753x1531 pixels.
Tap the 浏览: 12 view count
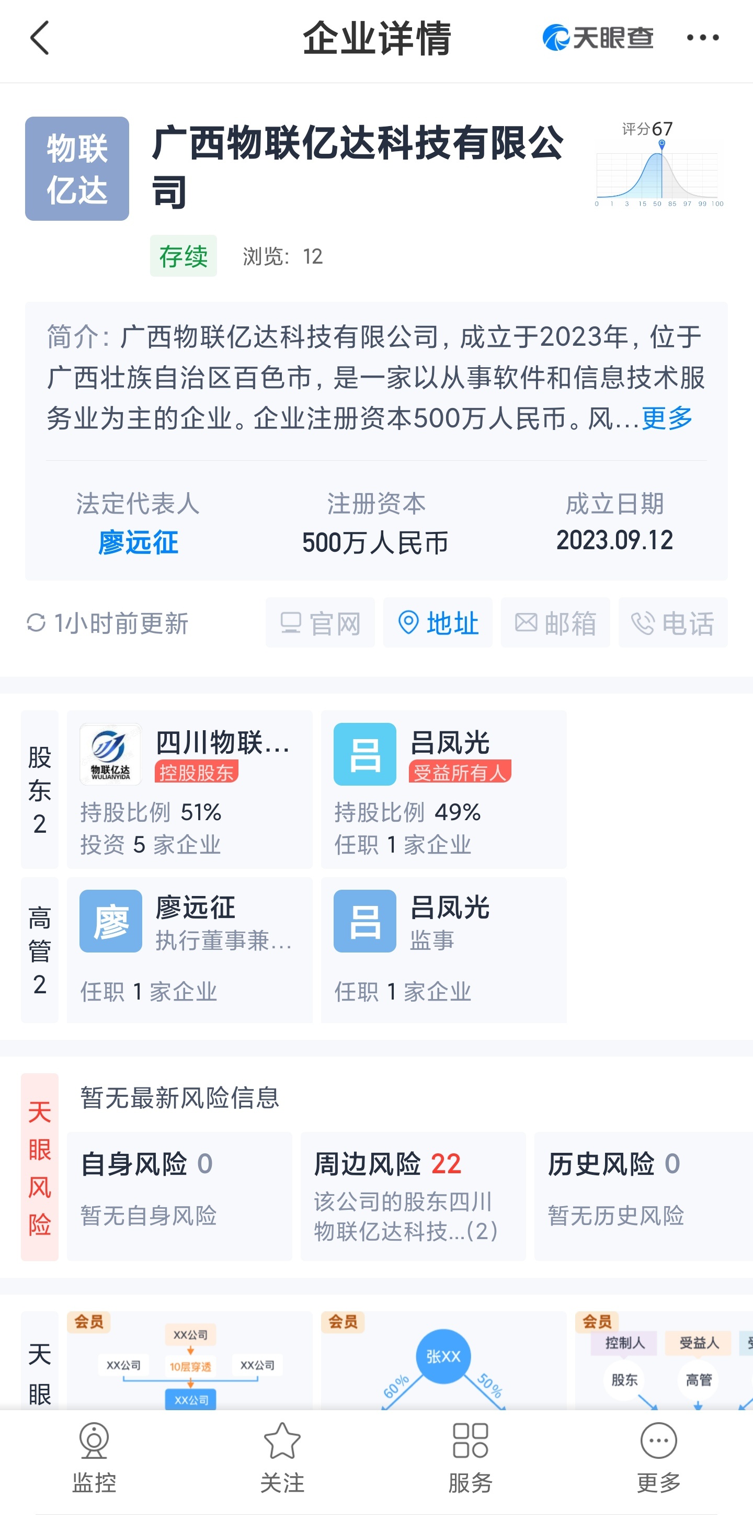click(283, 256)
